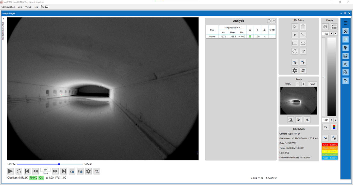Decrease palette upper limit 1588 with down arrow
The image size is (353, 185).
tap(331, 34)
